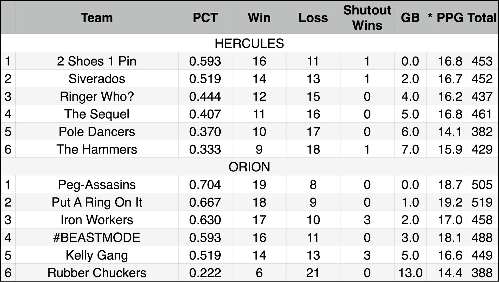Image resolution: width=499 pixels, height=282 pixels.
Task: Select the PPG column header
Action: click(x=450, y=18)
